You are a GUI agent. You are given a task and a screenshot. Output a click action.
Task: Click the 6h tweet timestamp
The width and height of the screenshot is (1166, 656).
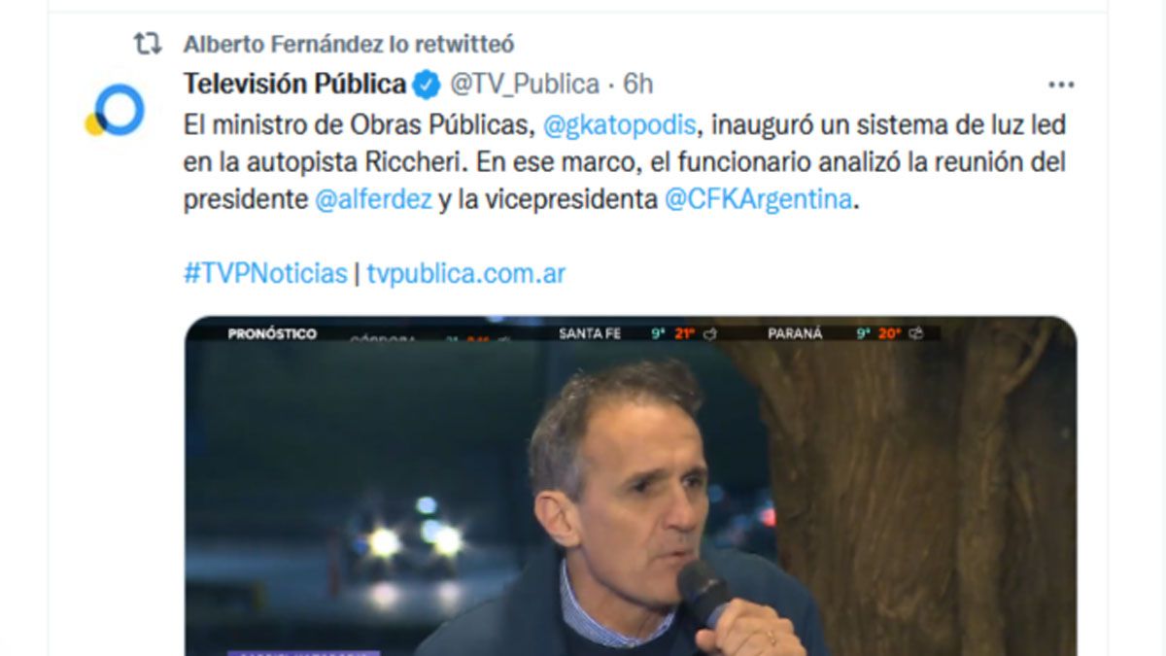click(x=638, y=85)
